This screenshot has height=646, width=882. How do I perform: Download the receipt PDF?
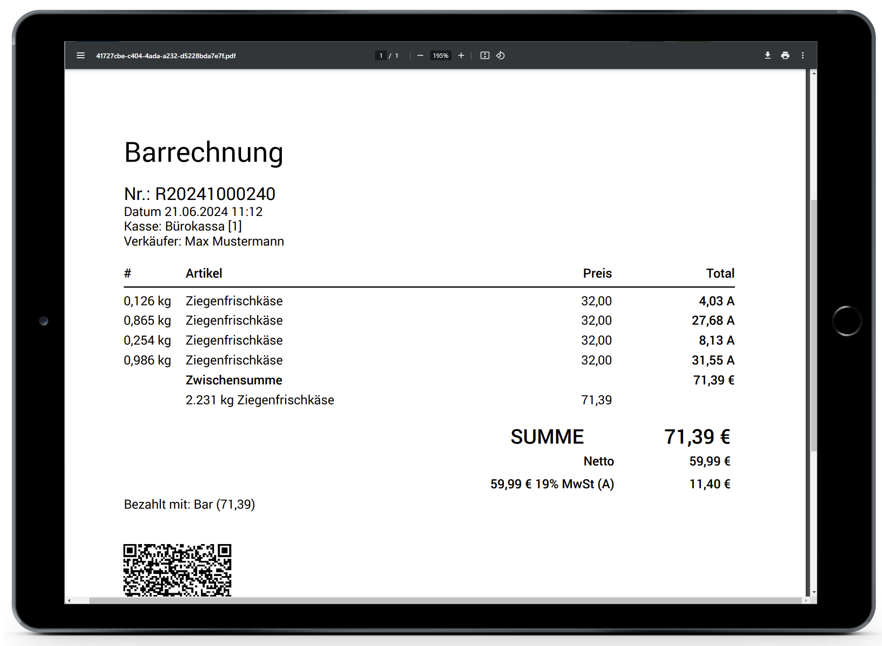click(768, 55)
